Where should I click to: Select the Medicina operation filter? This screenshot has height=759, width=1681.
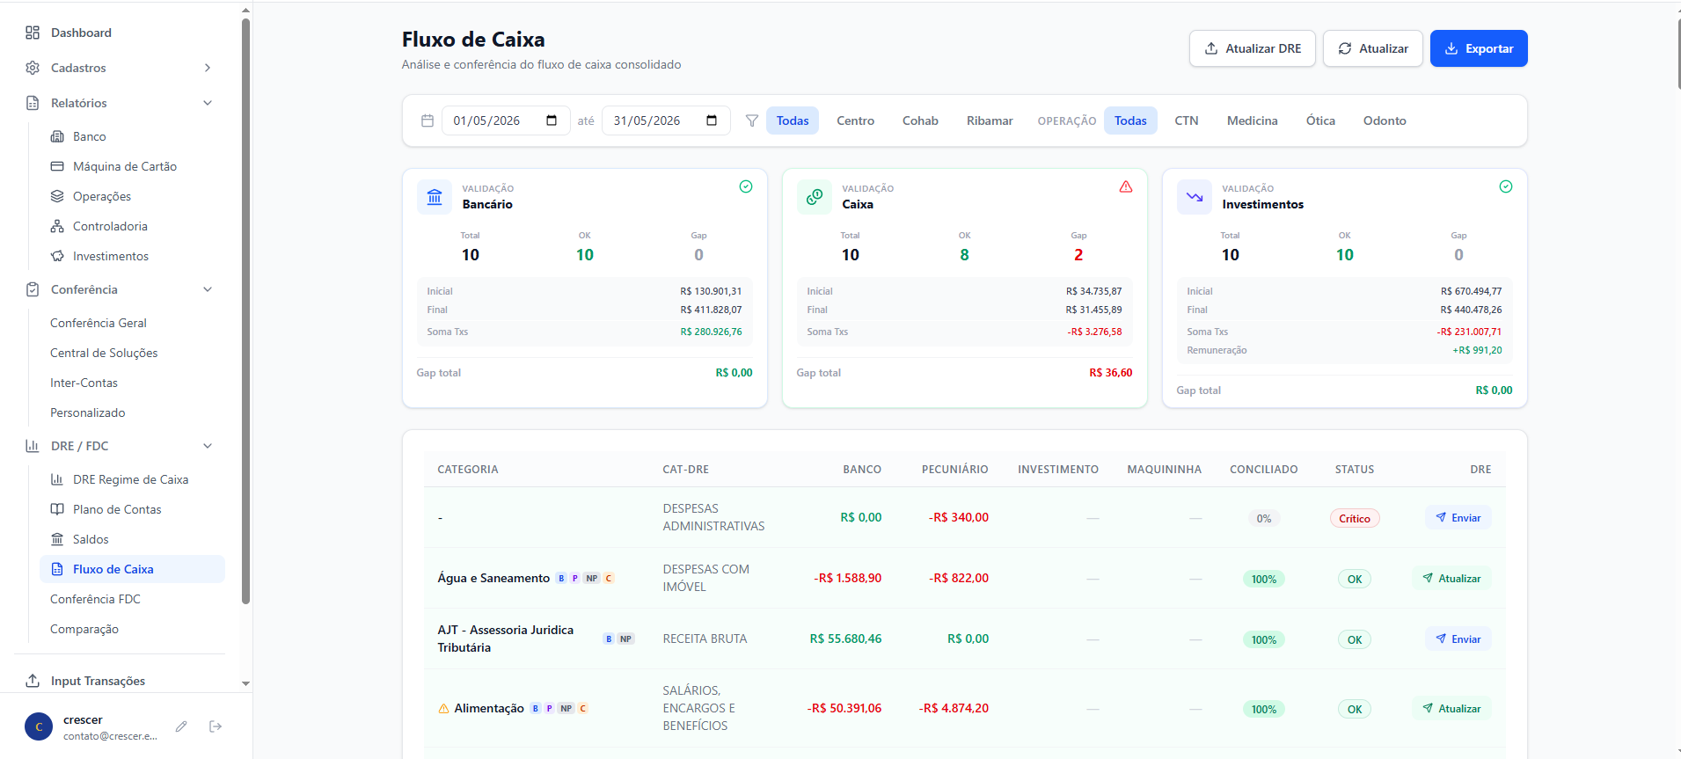tap(1253, 120)
